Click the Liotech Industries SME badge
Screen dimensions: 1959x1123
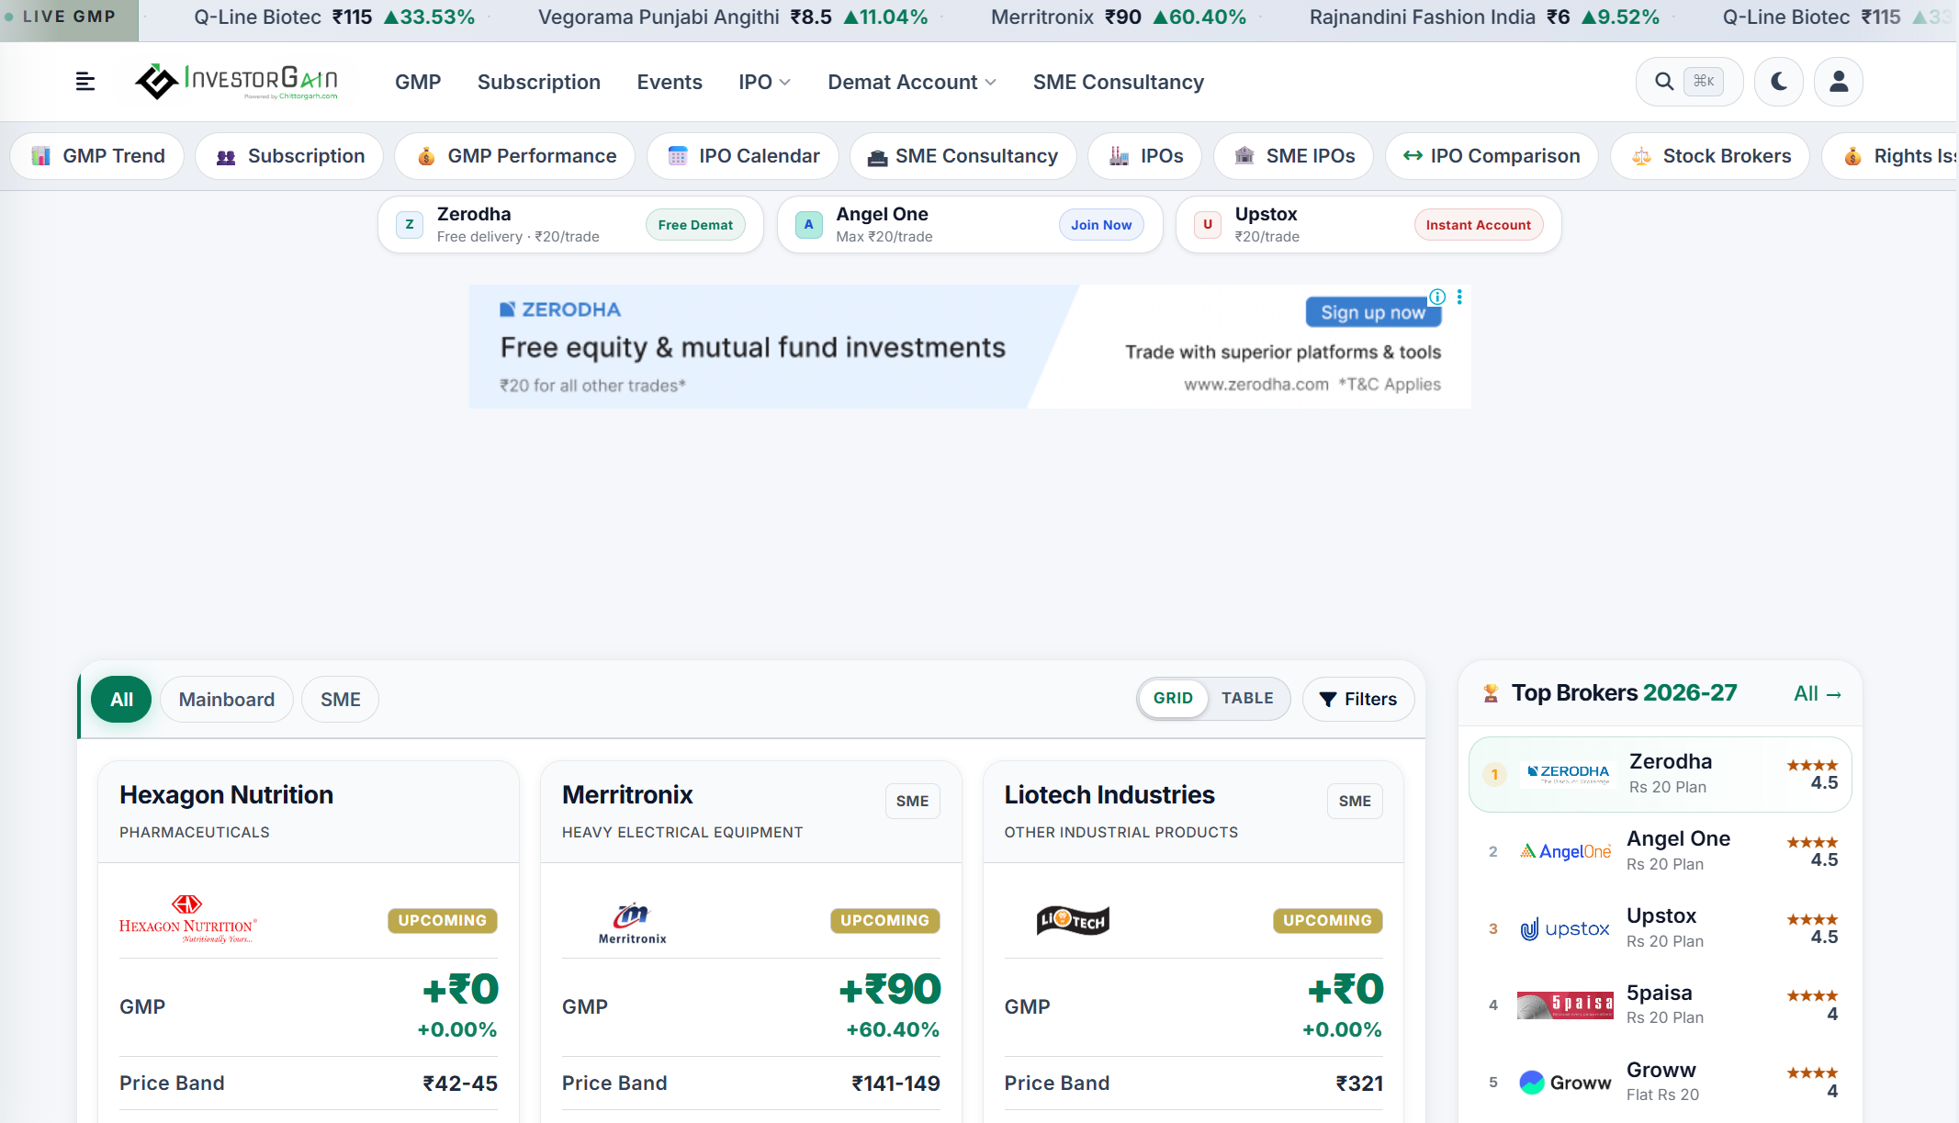(1355, 801)
